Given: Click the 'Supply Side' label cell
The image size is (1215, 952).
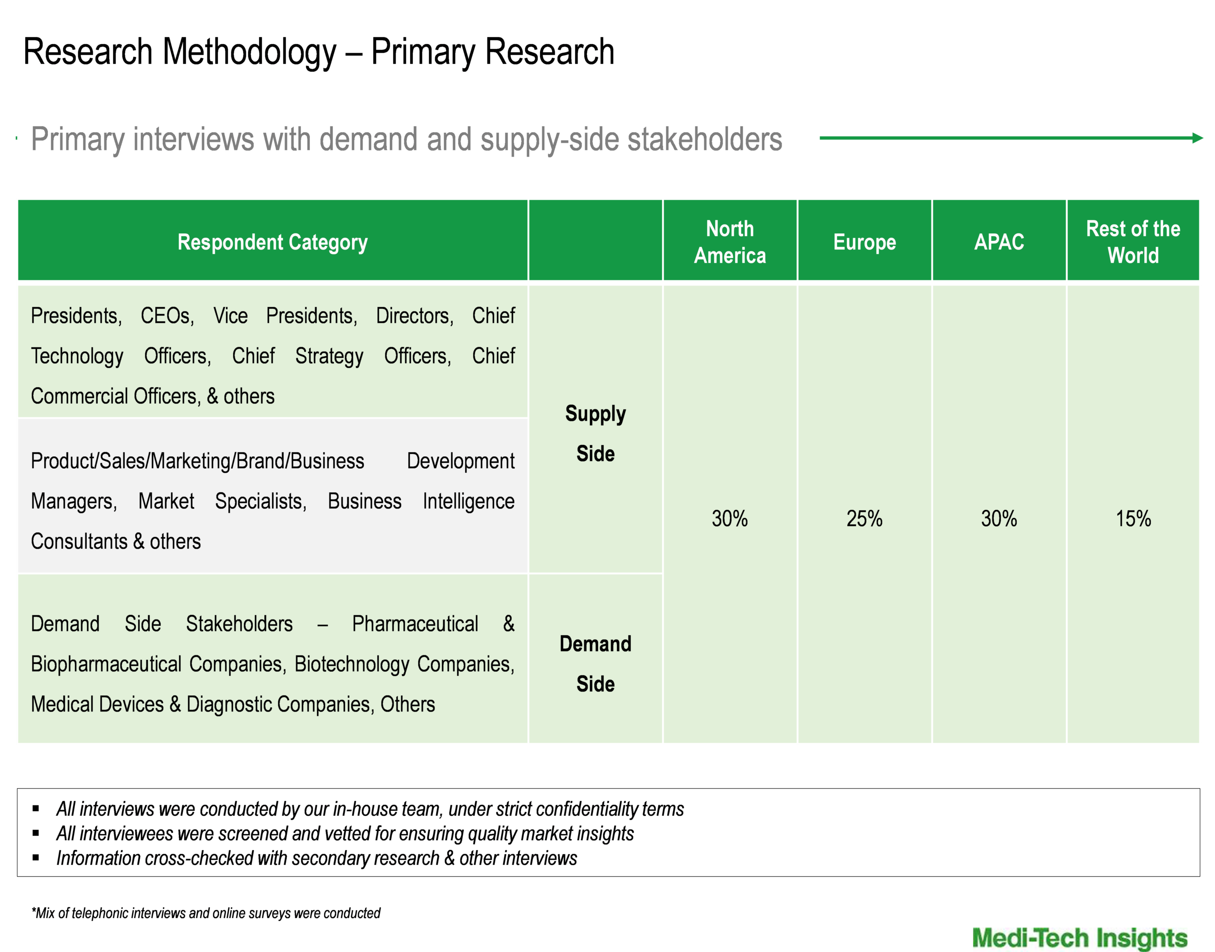Looking at the screenshot, I should (596, 429).
